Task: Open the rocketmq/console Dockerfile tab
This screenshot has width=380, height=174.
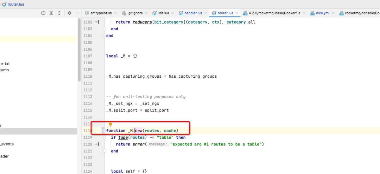Action: pyautogui.click(x=360, y=13)
